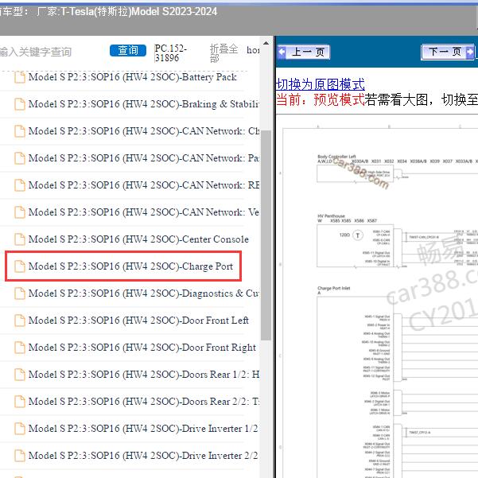Click the document icon beside CAN Network: Ve
Image resolution: width=478 pixels, height=478 pixels.
pyautogui.click(x=20, y=212)
